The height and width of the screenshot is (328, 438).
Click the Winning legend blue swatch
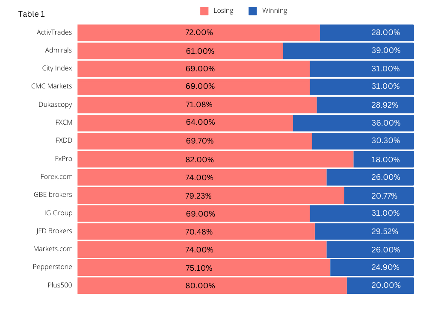(252, 11)
